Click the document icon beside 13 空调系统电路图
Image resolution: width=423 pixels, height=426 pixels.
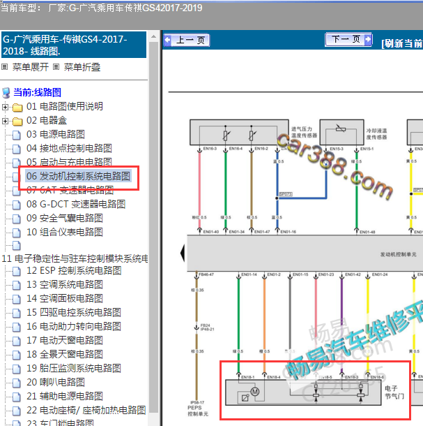pyautogui.click(x=17, y=285)
